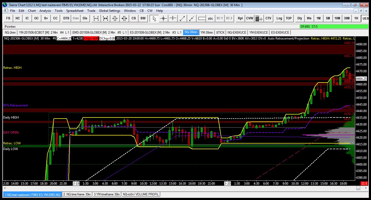
Task: Select the Pointer arrow tool
Action: [154, 18]
